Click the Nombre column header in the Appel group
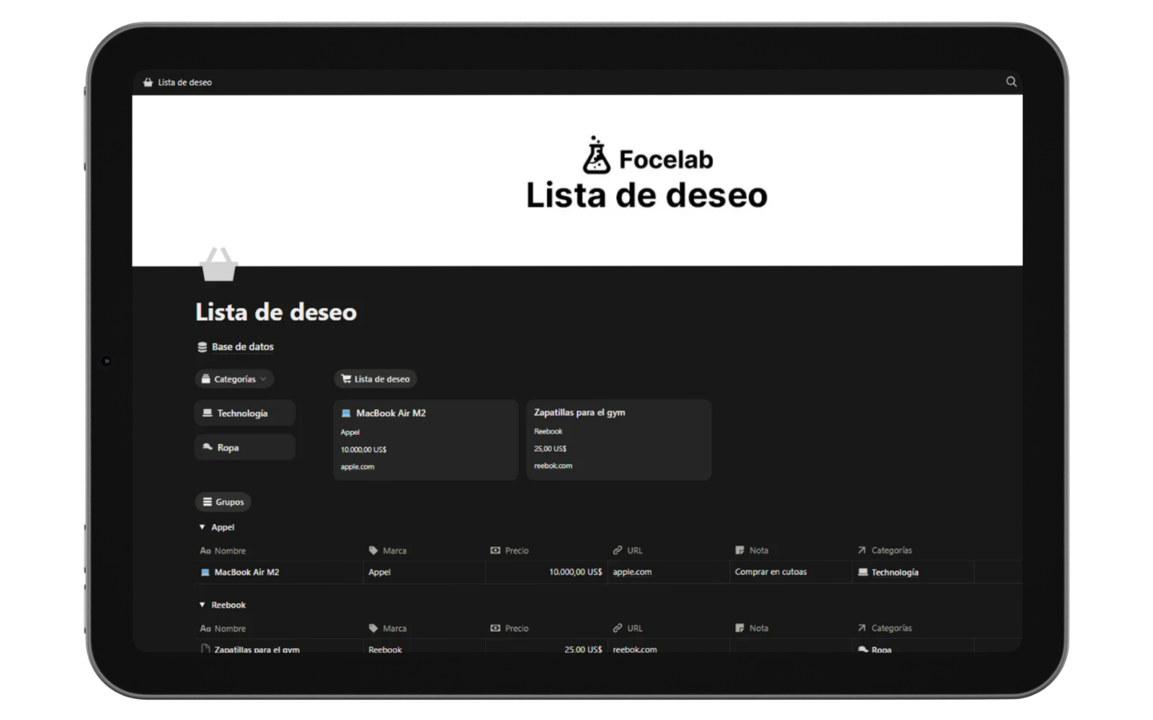 coord(223,551)
